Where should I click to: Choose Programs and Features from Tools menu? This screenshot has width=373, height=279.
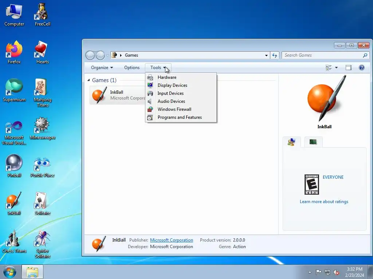[181, 117]
